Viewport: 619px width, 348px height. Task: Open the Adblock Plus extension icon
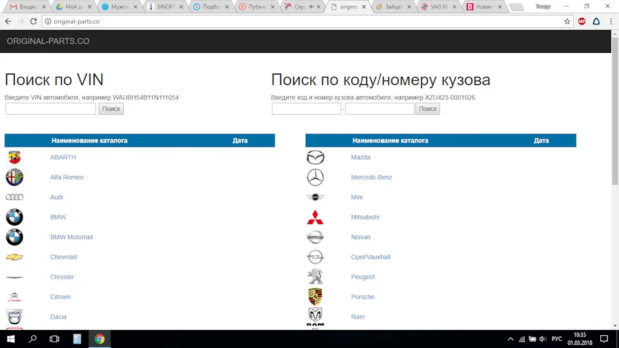pos(582,21)
